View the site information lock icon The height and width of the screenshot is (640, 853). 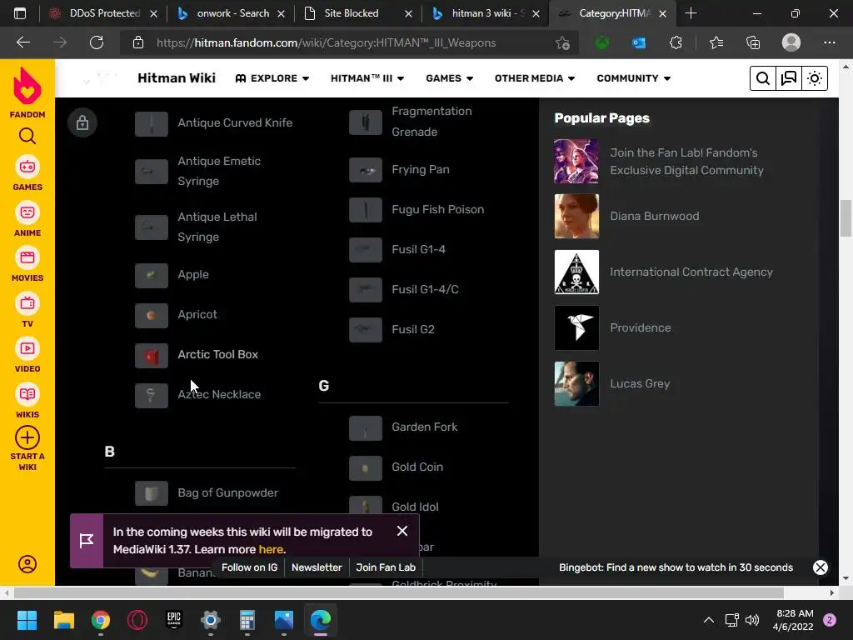point(138,42)
